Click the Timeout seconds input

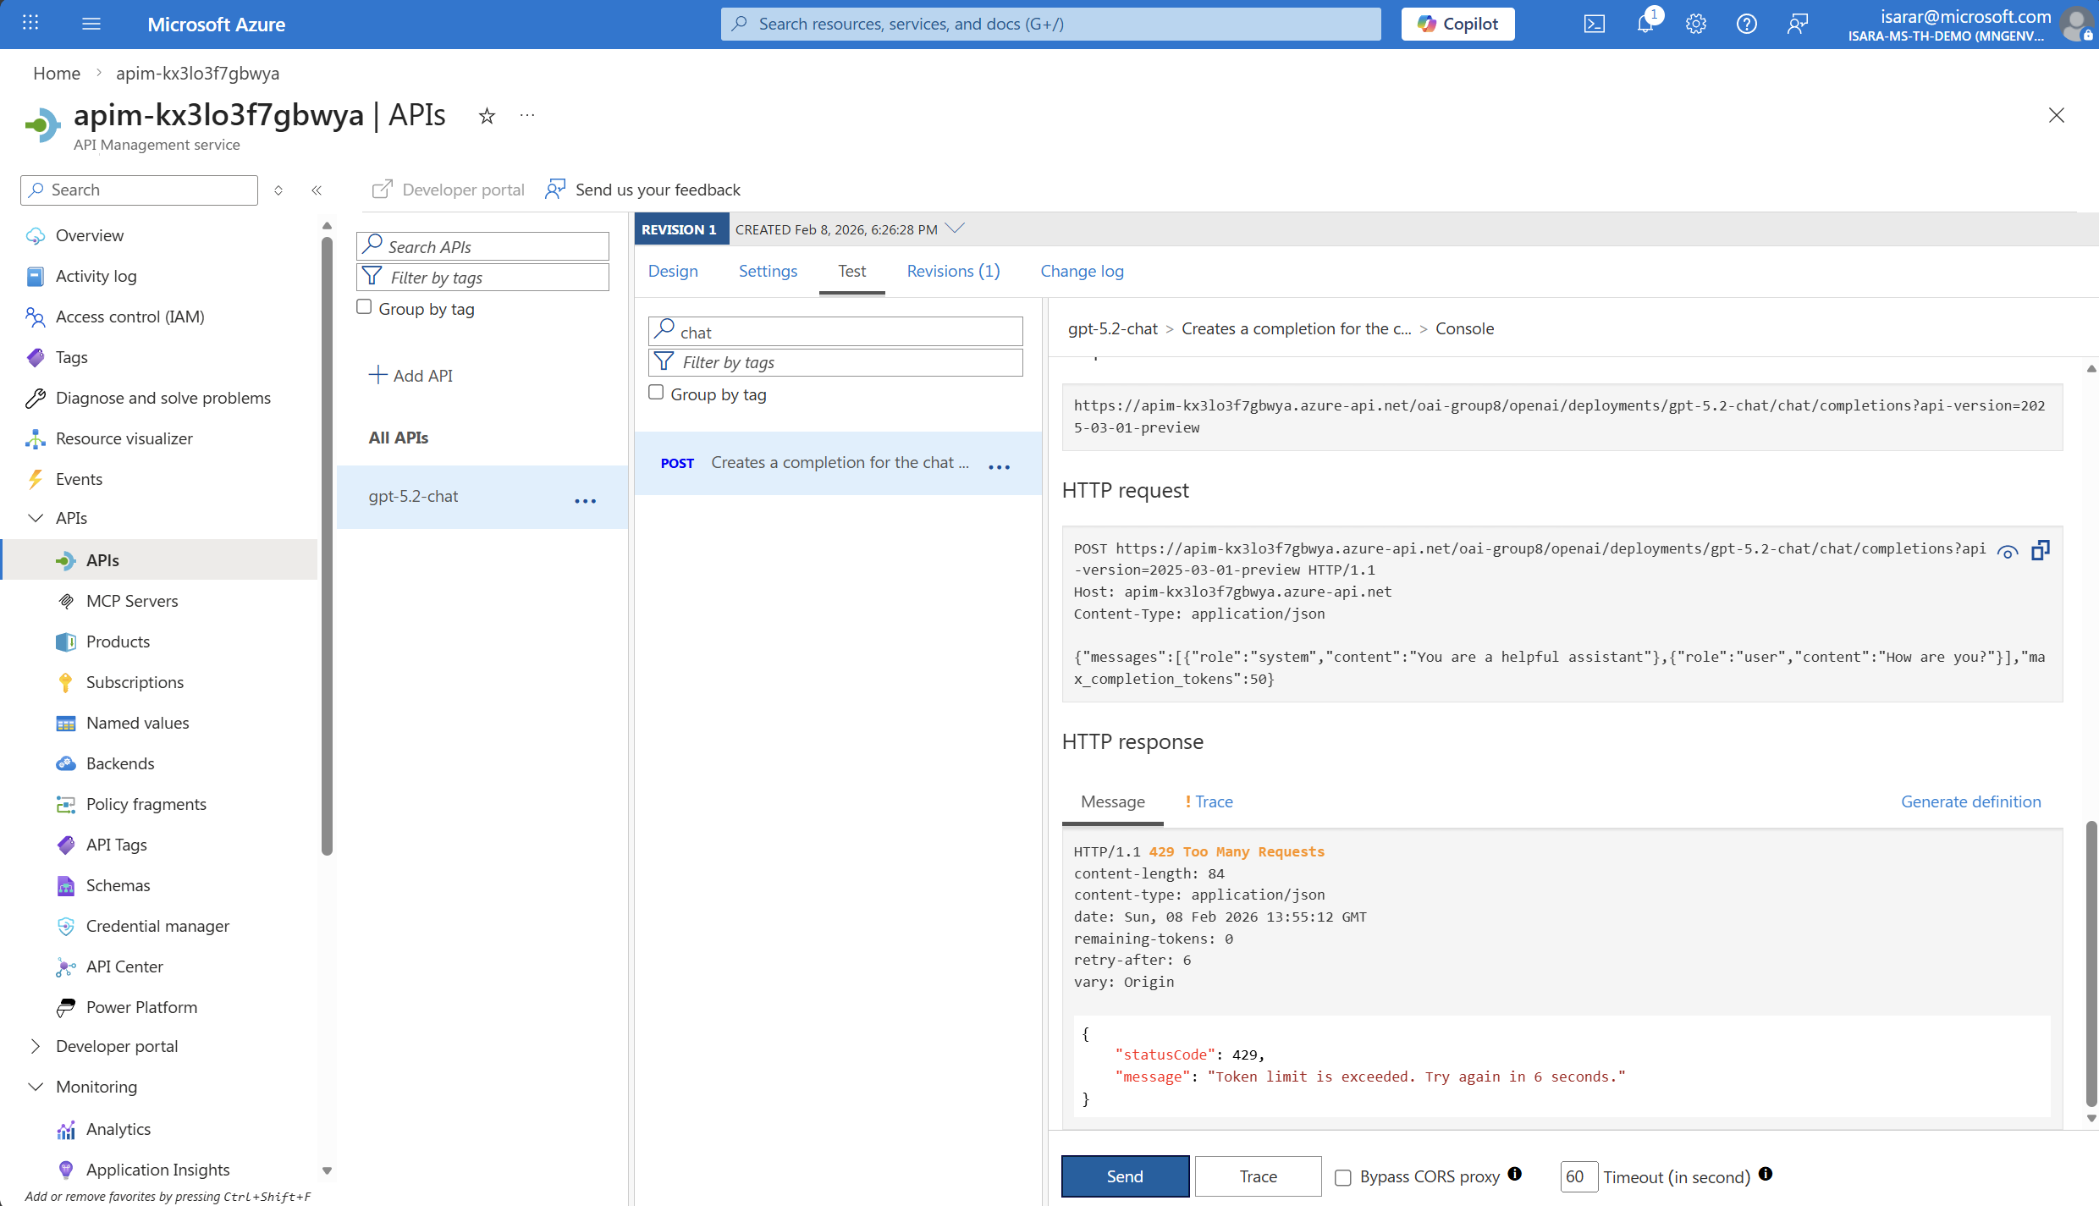1578,1176
